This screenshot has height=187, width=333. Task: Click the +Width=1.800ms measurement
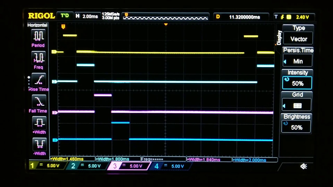point(118,159)
